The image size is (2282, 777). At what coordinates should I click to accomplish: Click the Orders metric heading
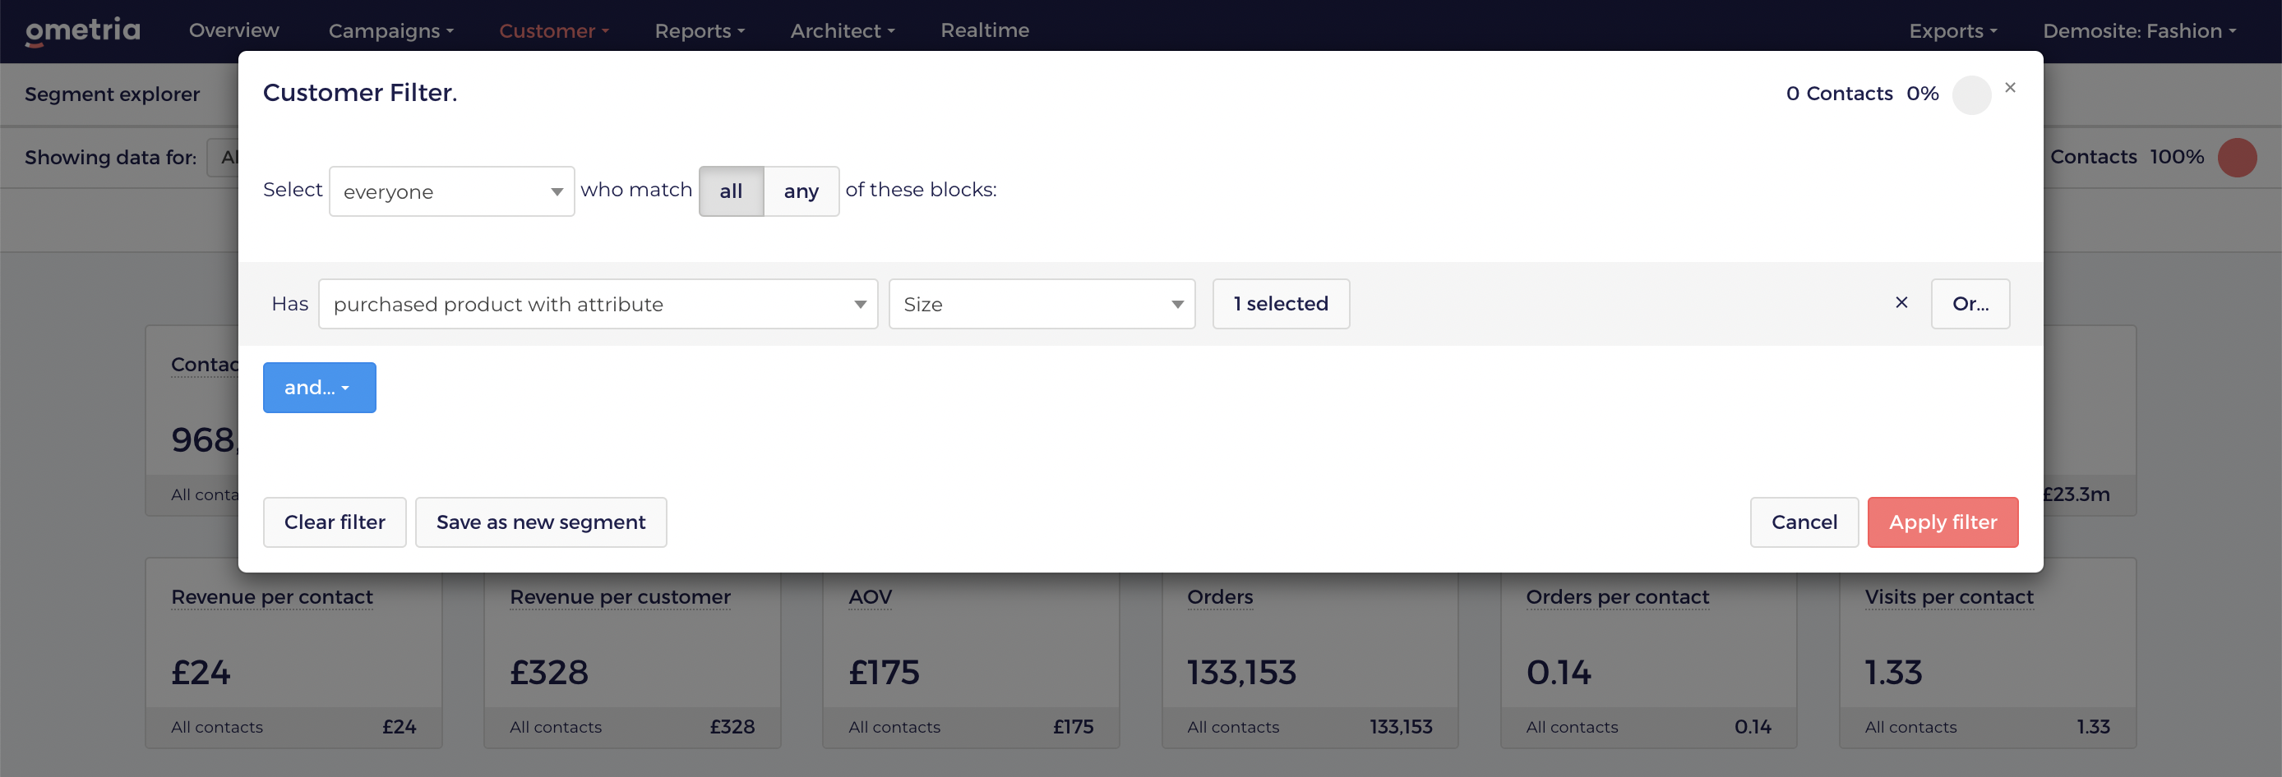tap(1220, 597)
